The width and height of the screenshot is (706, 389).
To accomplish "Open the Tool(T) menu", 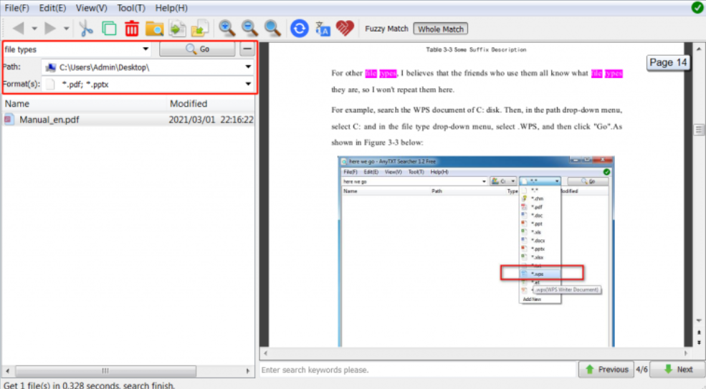I will [131, 8].
